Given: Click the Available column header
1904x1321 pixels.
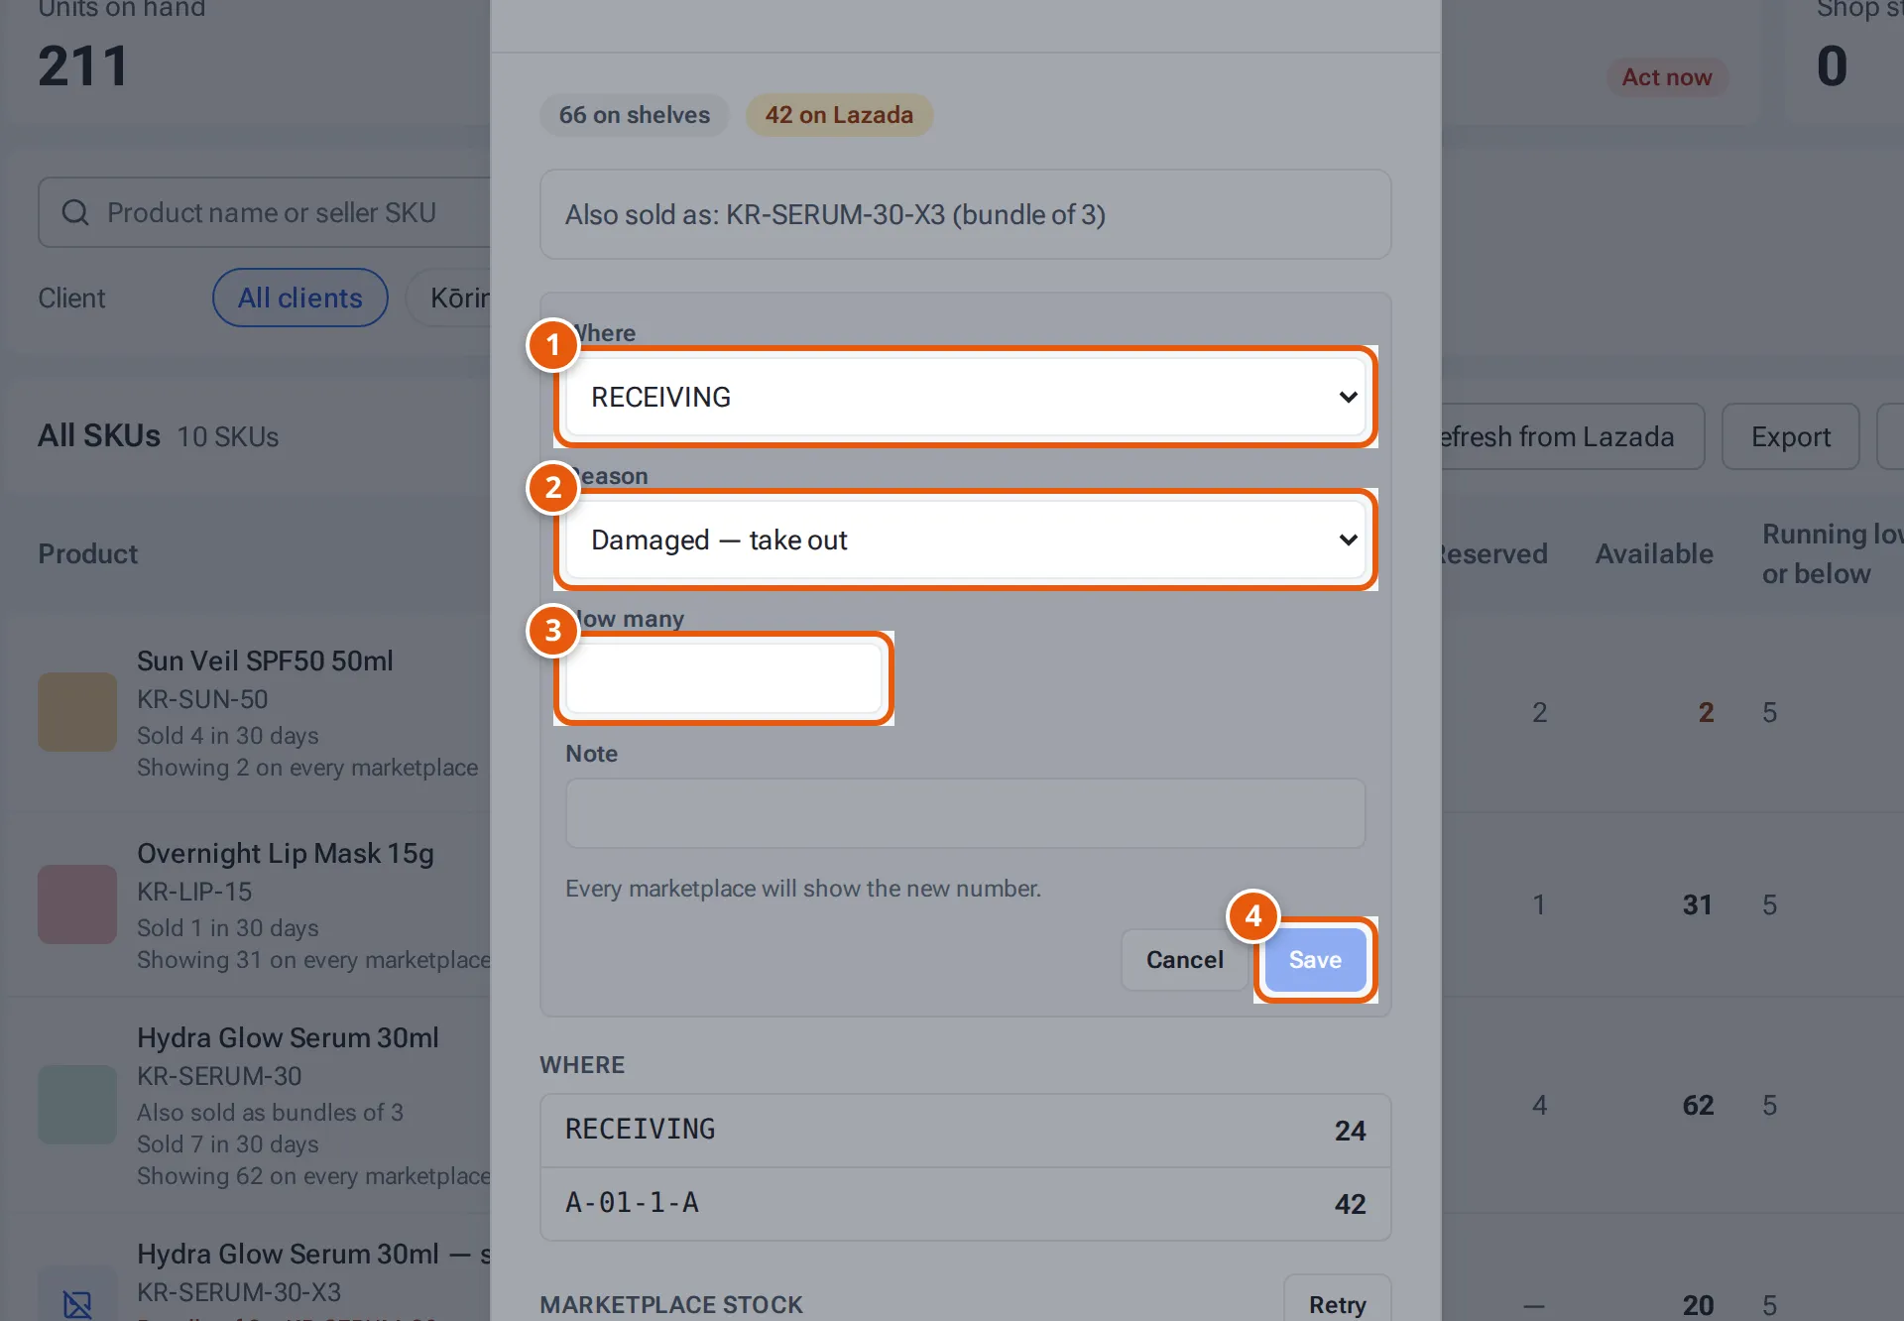Looking at the screenshot, I should (1654, 554).
